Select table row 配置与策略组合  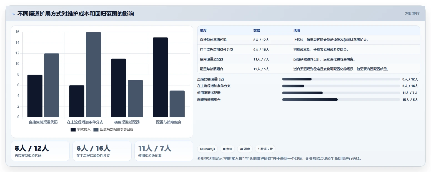click(309, 69)
